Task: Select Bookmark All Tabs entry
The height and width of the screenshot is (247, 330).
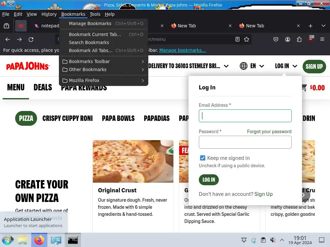Action: click(x=103, y=50)
